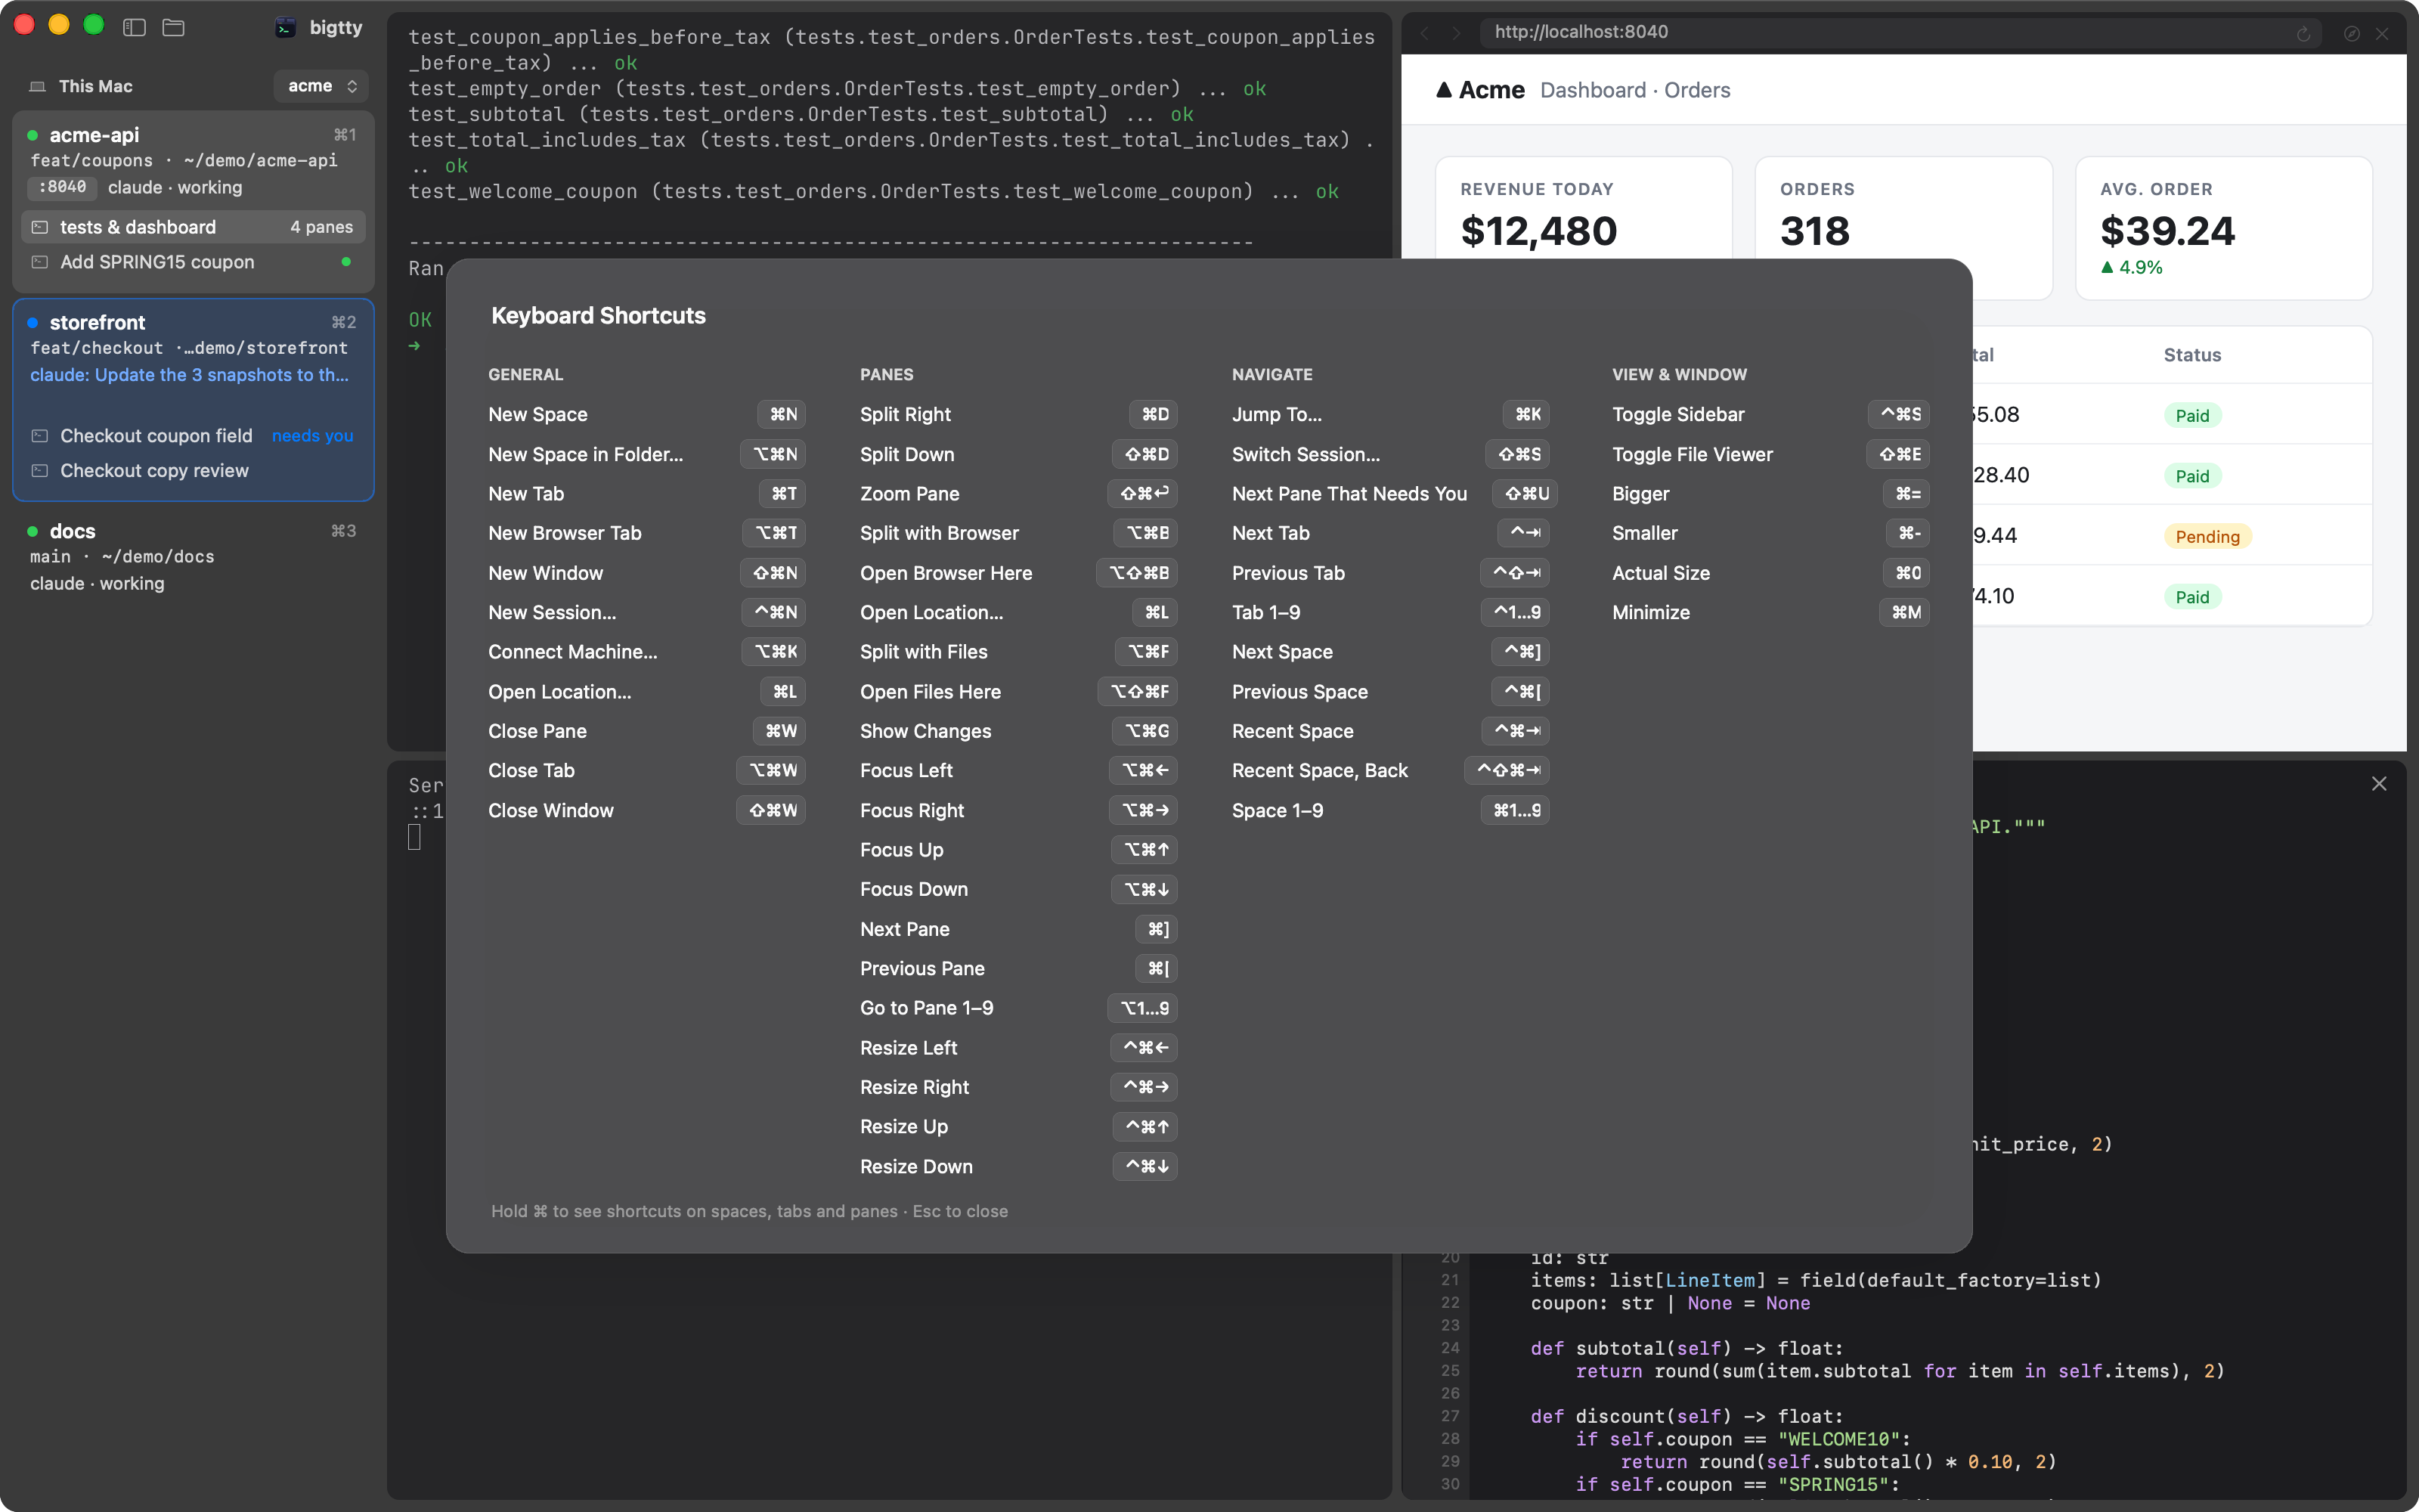This screenshot has height=1512, width=2419.
Task: Go forward in the browser pane
Action: coord(1457,33)
